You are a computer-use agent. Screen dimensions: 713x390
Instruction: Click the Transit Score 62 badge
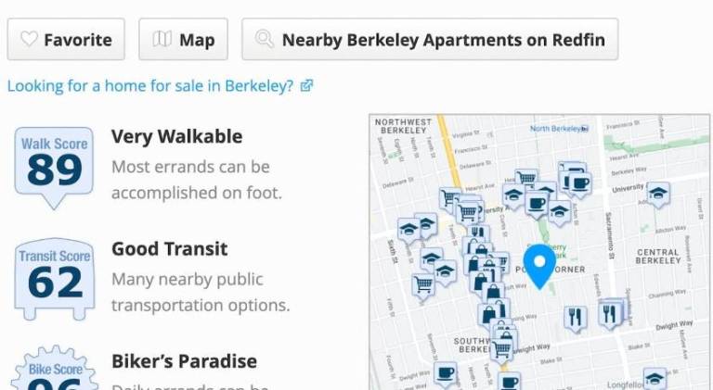[55, 277]
